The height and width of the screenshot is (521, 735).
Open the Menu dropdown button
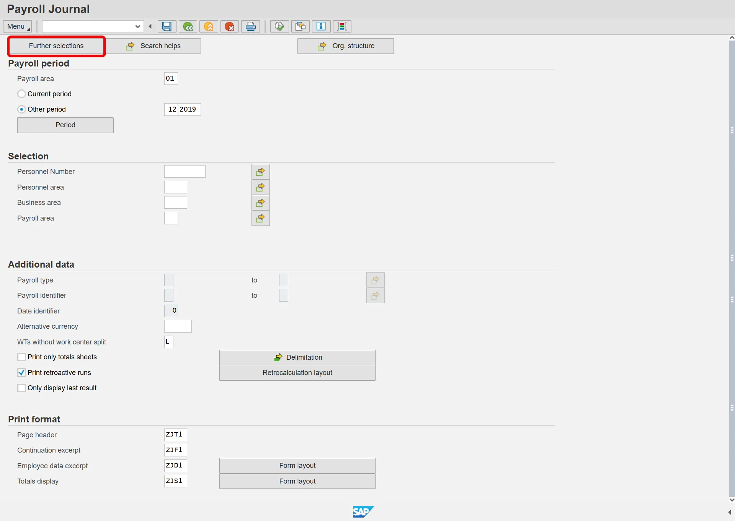pyautogui.click(x=18, y=26)
